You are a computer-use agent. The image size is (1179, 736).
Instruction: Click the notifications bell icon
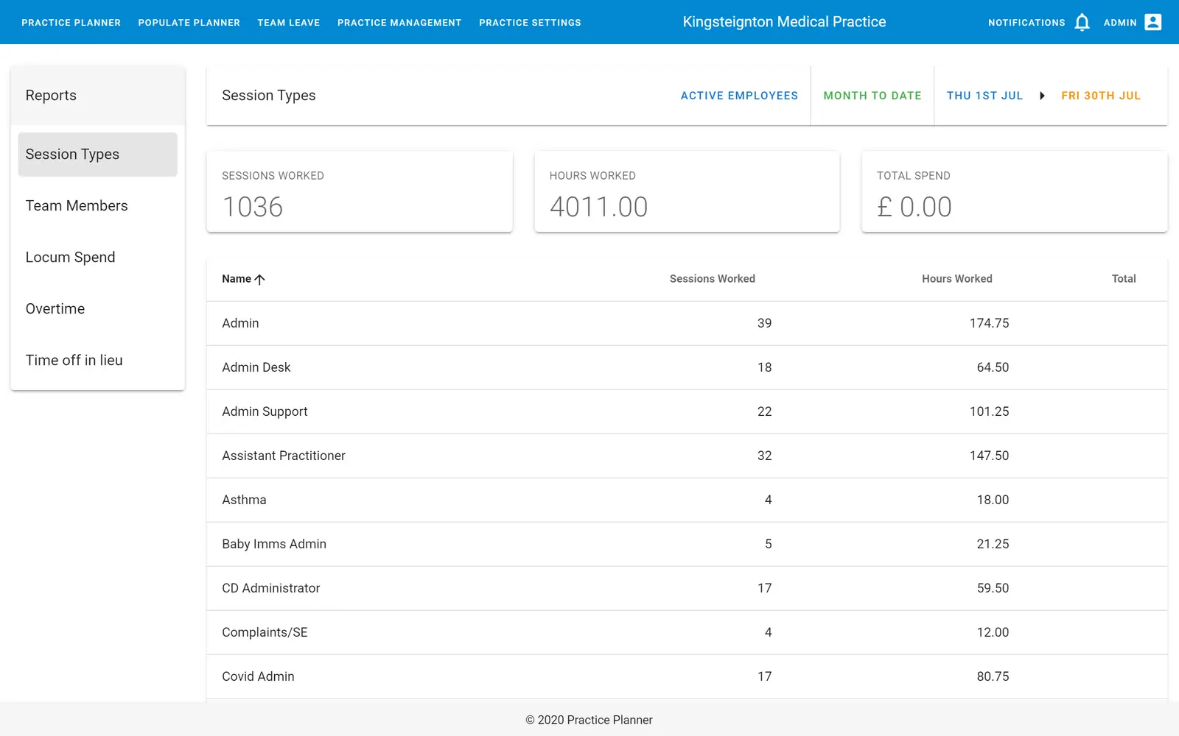pyautogui.click(x=1082, y=23)
